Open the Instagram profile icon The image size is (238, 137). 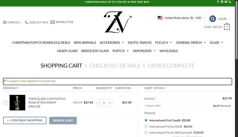pyautogui.click(x=222, y=2)
